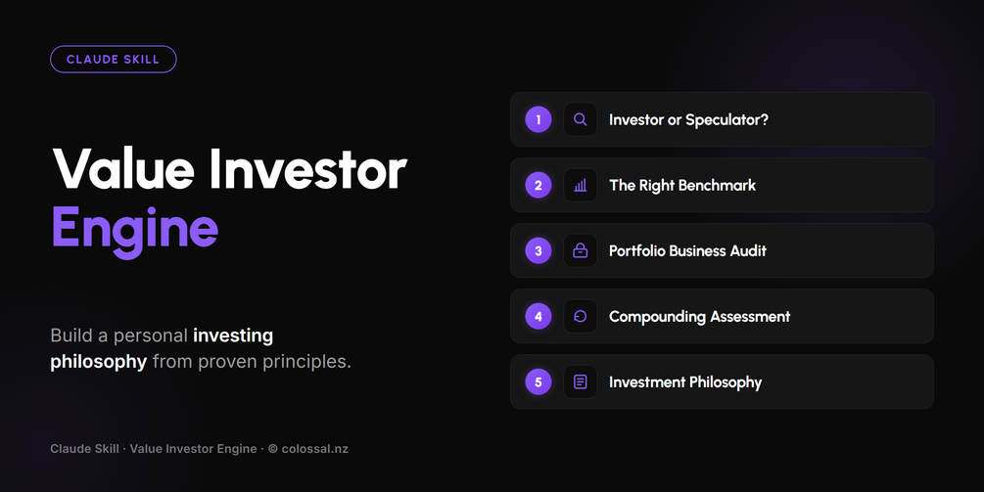Screen dimensions: 984x492
Task: Open the Investor or Speculator? step
Action: [x=722, y=119]
